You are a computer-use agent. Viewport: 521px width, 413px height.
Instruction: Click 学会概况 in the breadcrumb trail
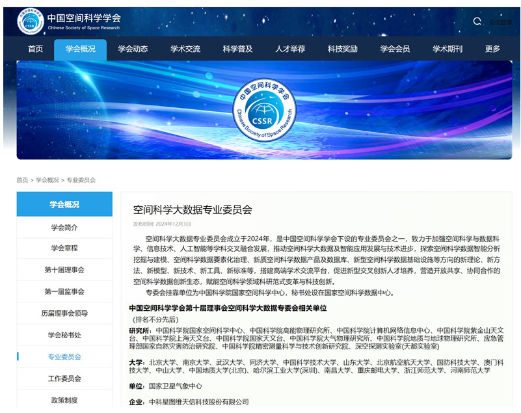click(47, 180)
